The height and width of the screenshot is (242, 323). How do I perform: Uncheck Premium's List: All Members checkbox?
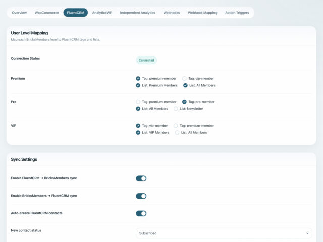point(185,85)
